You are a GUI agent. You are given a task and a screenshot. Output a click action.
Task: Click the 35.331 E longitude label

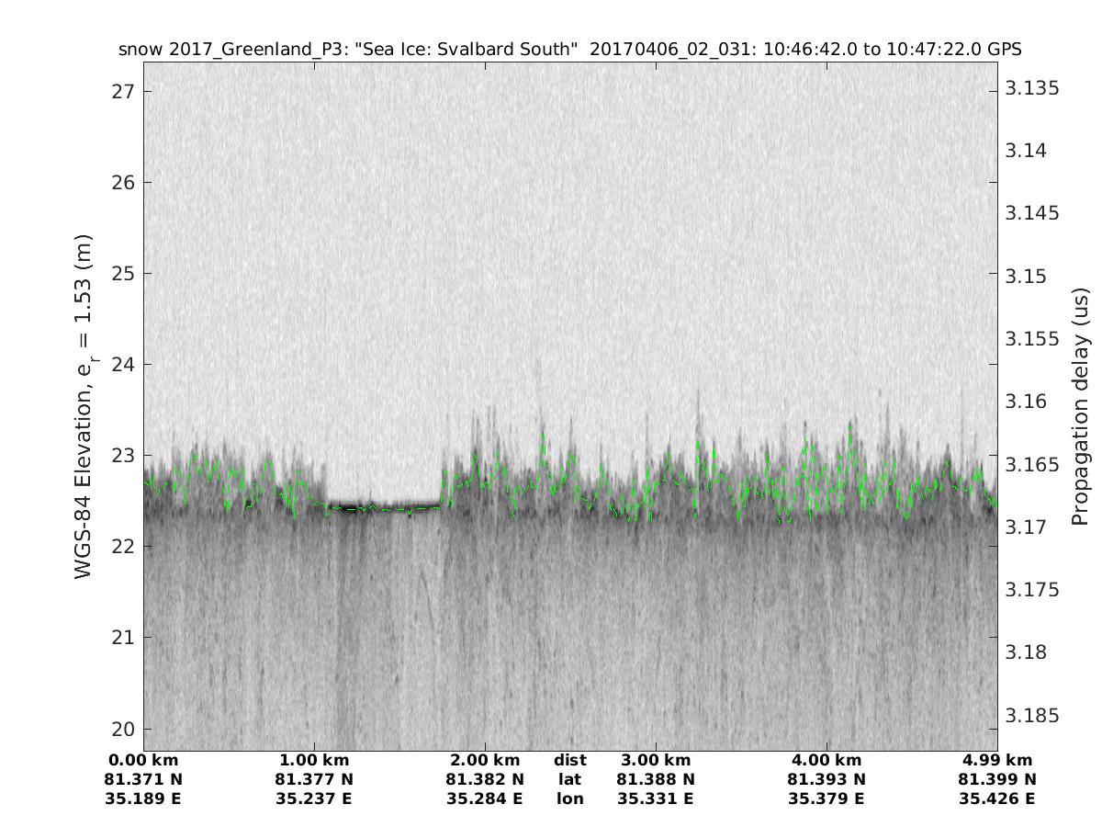[x=656, y=799]
